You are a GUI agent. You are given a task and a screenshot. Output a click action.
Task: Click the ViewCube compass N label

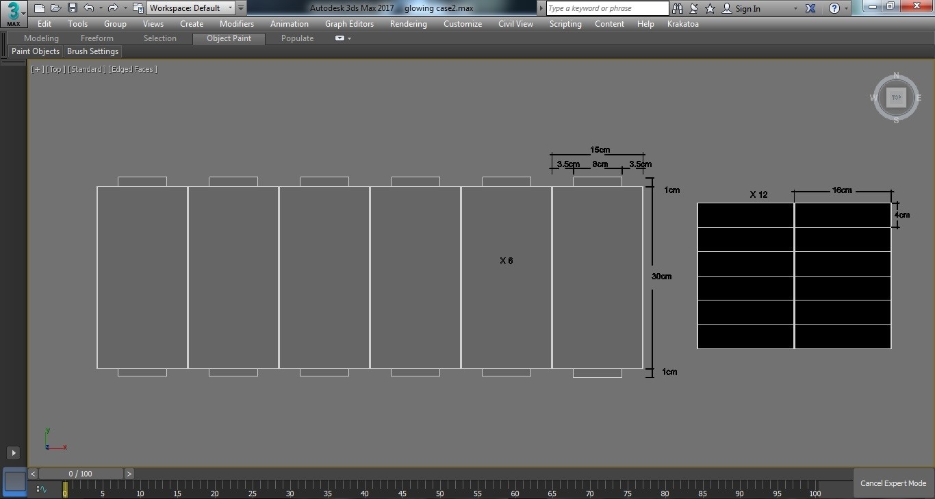click(897, 76)
